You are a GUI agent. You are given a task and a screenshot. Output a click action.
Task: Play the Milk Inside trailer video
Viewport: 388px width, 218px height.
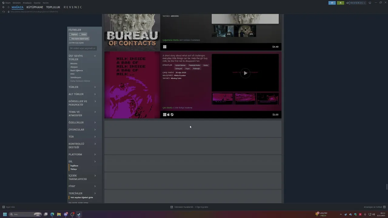[245, 73]
